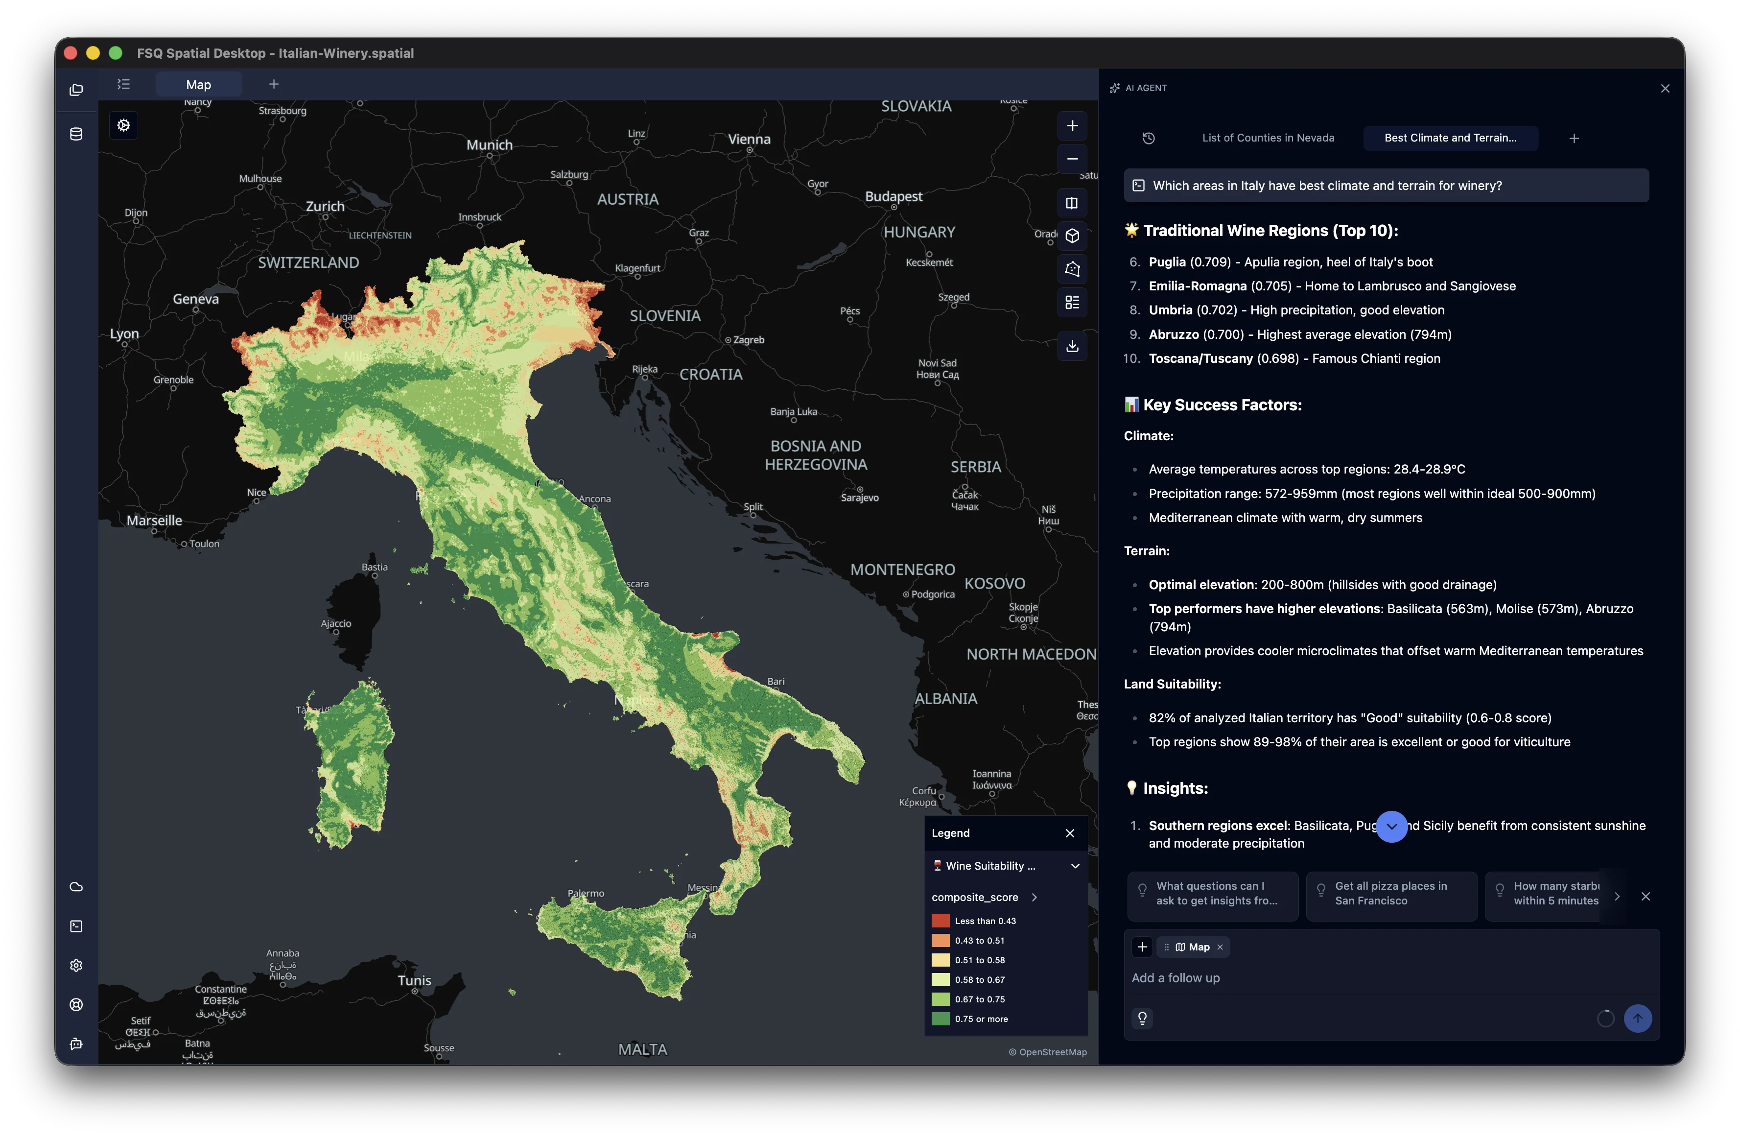Select Best Climate and Terrain chat tab
The image size is (1740, 1138).
pyautogui.click(x=1450, y=138)
